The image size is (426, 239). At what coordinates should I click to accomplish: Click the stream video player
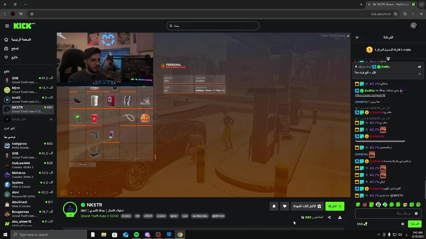point(204,115)
